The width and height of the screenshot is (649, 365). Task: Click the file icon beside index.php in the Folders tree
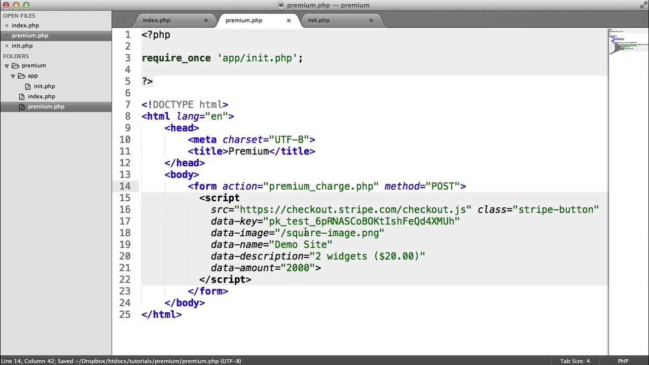pos(22,96)
